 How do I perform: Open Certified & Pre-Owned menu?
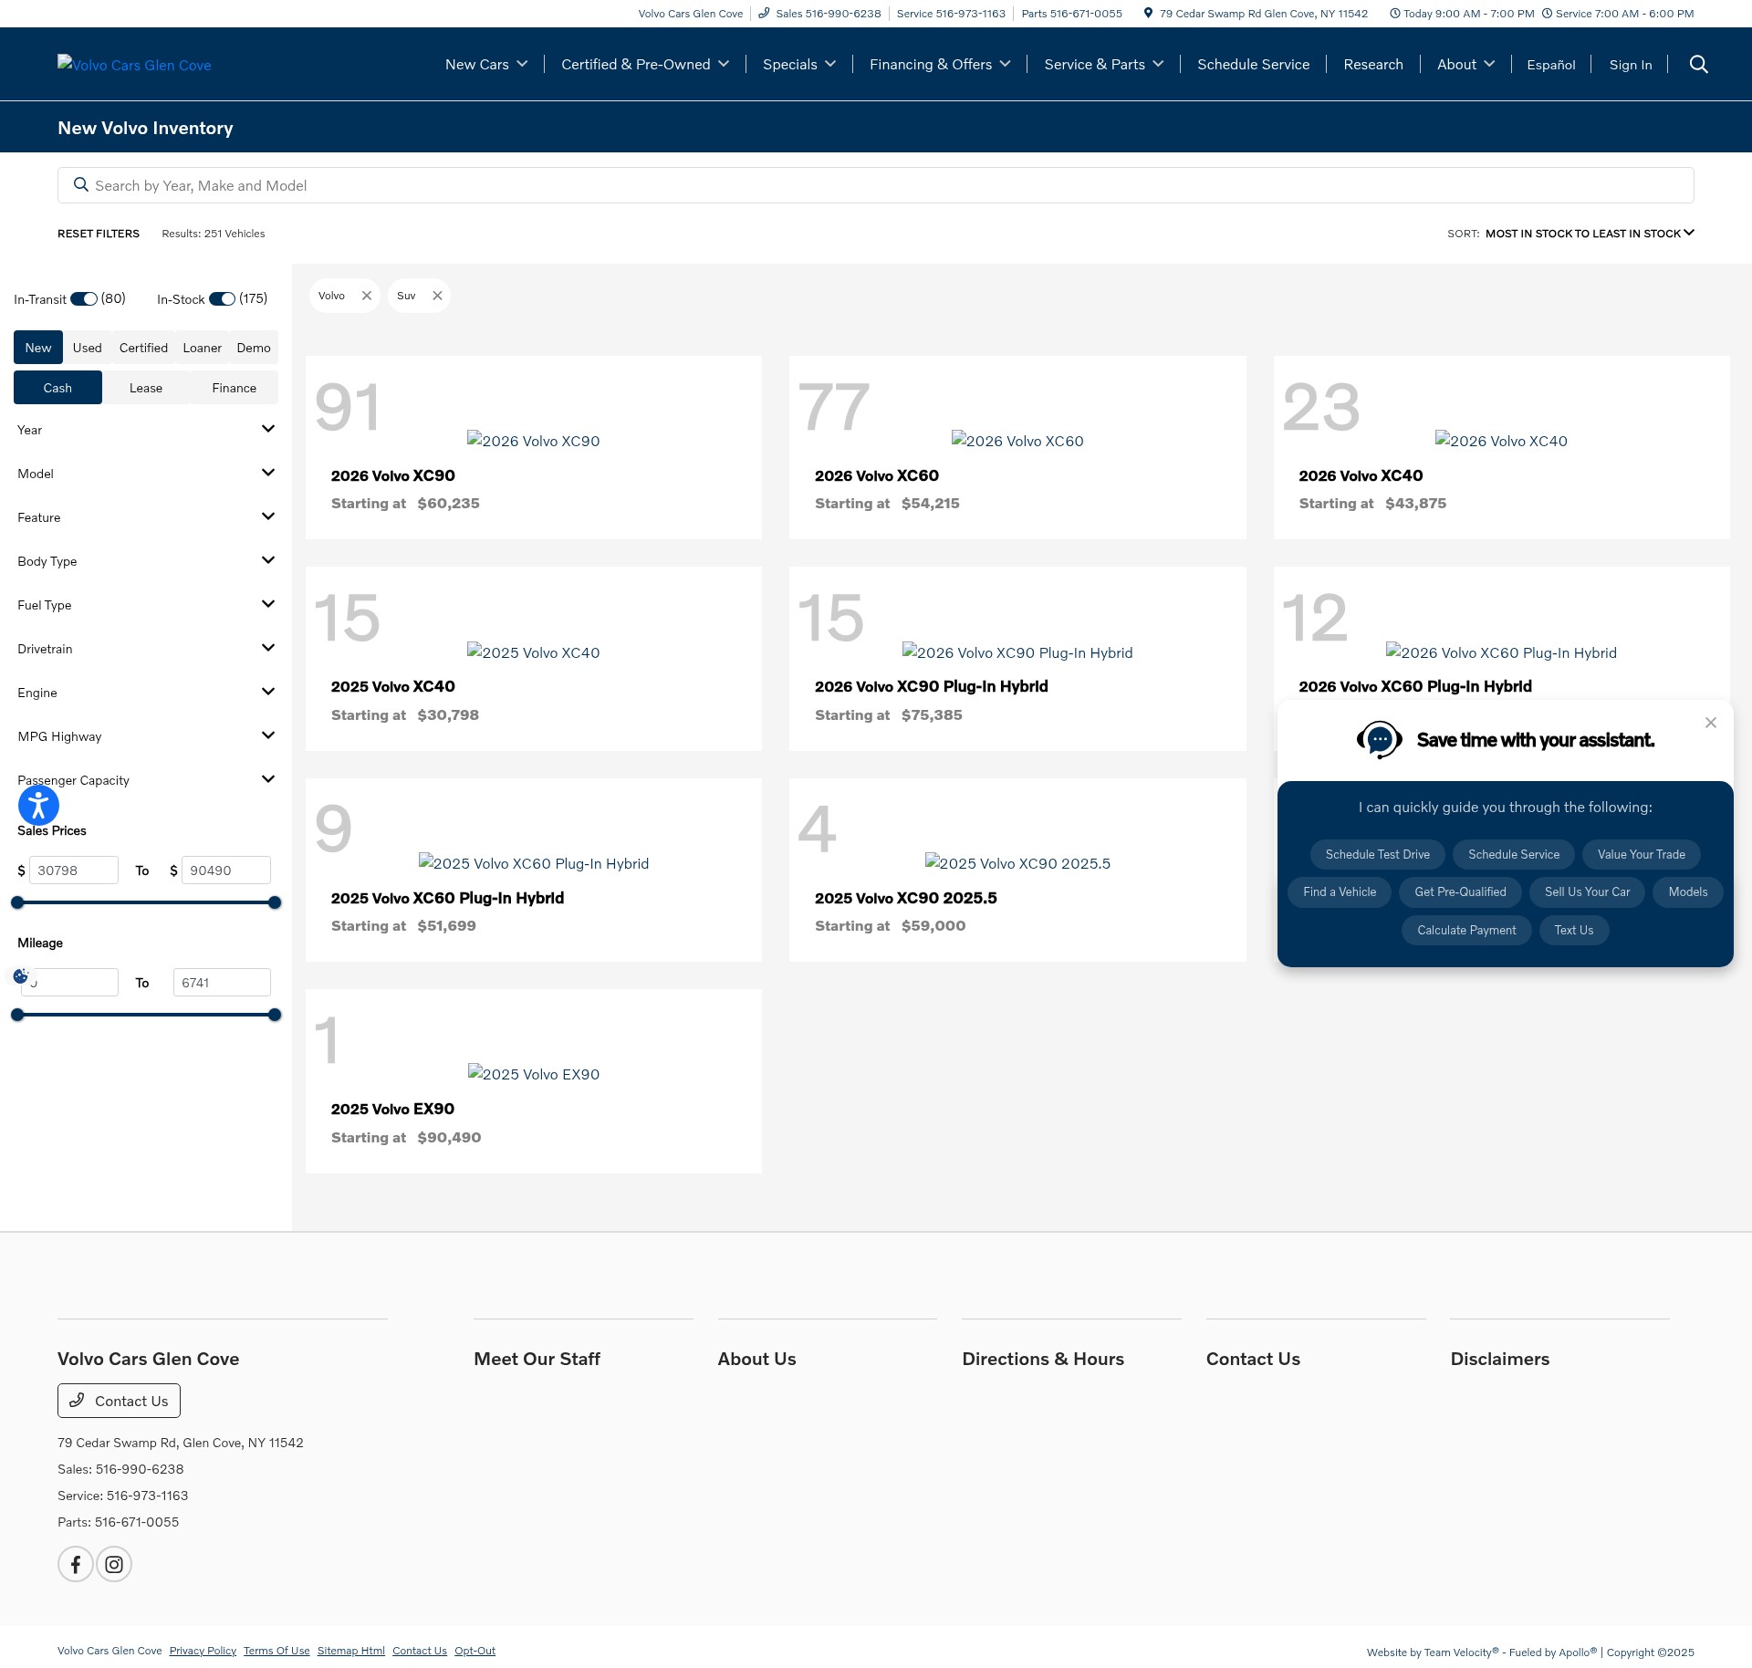tap(645, 64)
